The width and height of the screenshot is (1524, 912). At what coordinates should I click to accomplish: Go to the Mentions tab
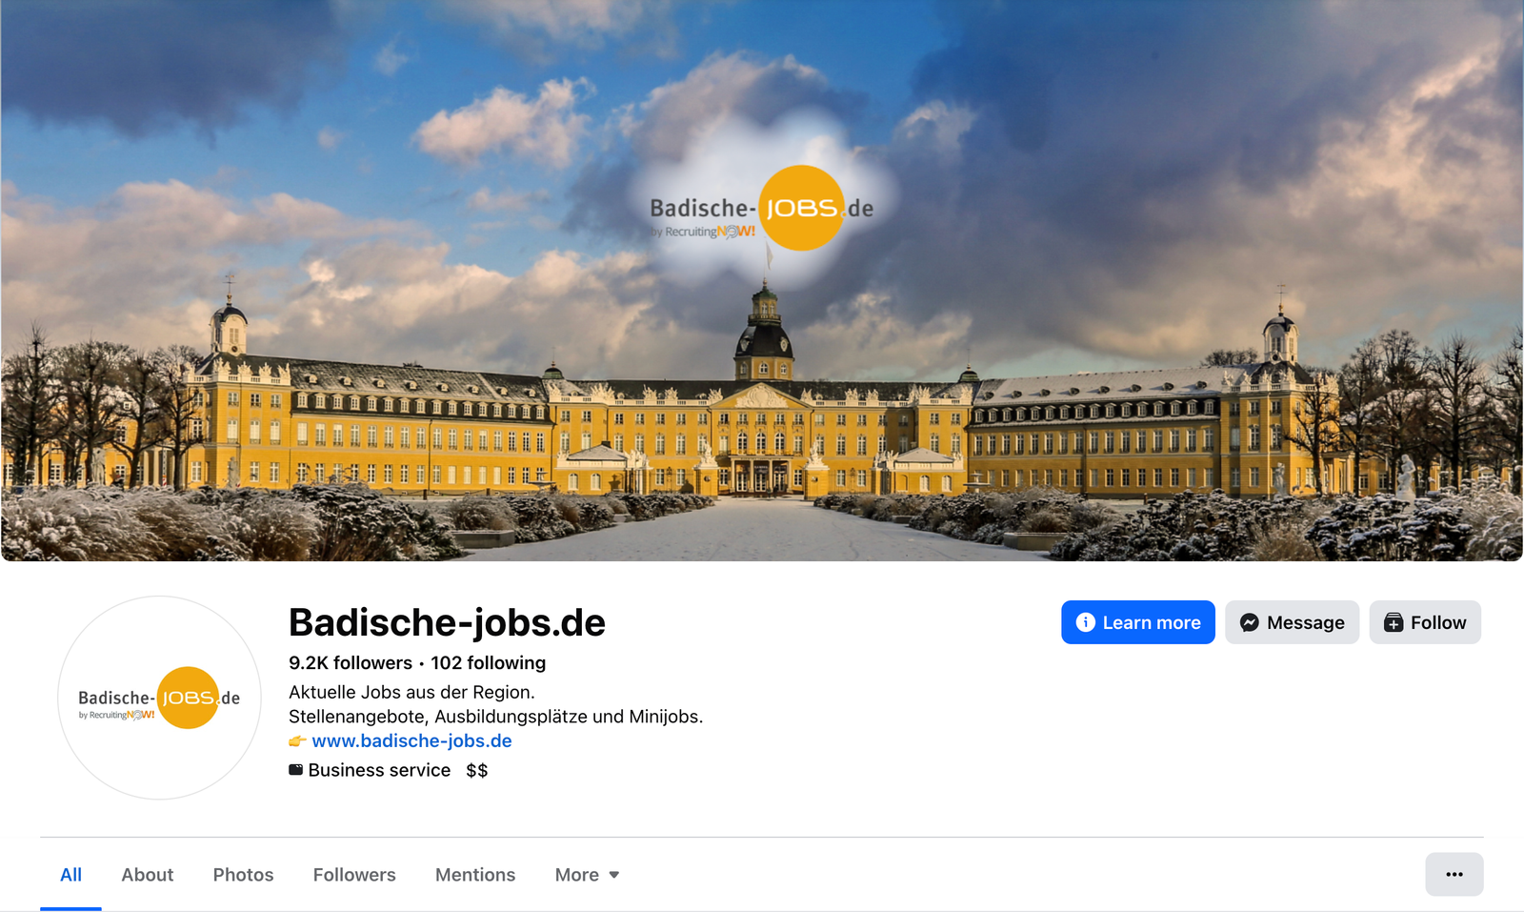pos(475,875)
